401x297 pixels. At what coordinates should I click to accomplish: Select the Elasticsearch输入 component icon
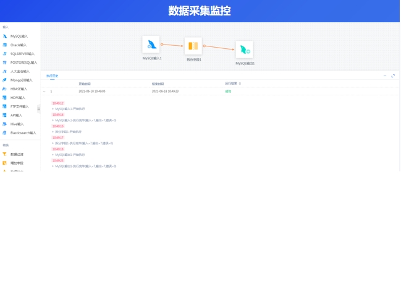[4, 132]
